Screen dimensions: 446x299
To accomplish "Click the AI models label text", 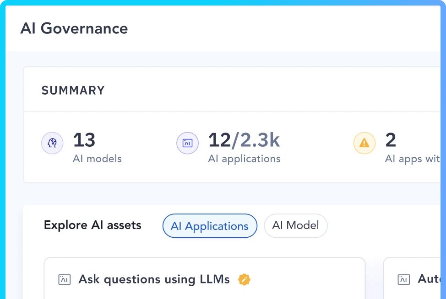I will [97, 159].
